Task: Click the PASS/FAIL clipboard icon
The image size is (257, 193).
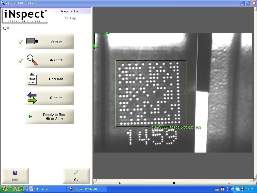Action: coord(32,79)
